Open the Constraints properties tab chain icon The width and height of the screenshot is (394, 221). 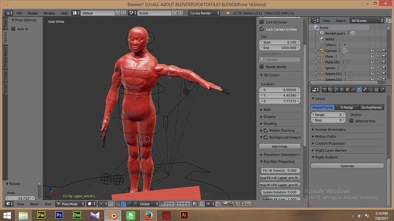pyautogui.click(x=353, y=90)
